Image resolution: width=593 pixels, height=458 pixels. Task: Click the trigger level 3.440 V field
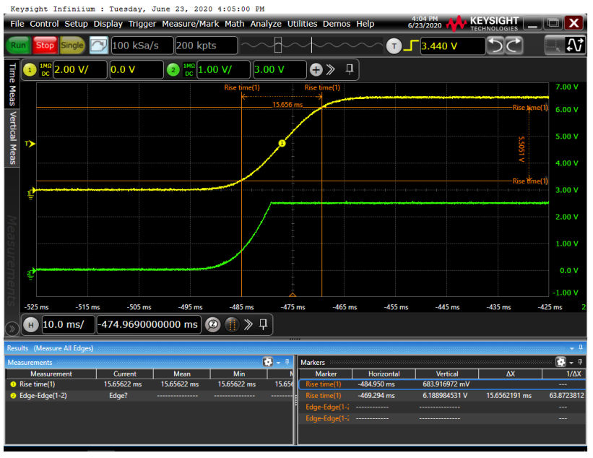451,46
